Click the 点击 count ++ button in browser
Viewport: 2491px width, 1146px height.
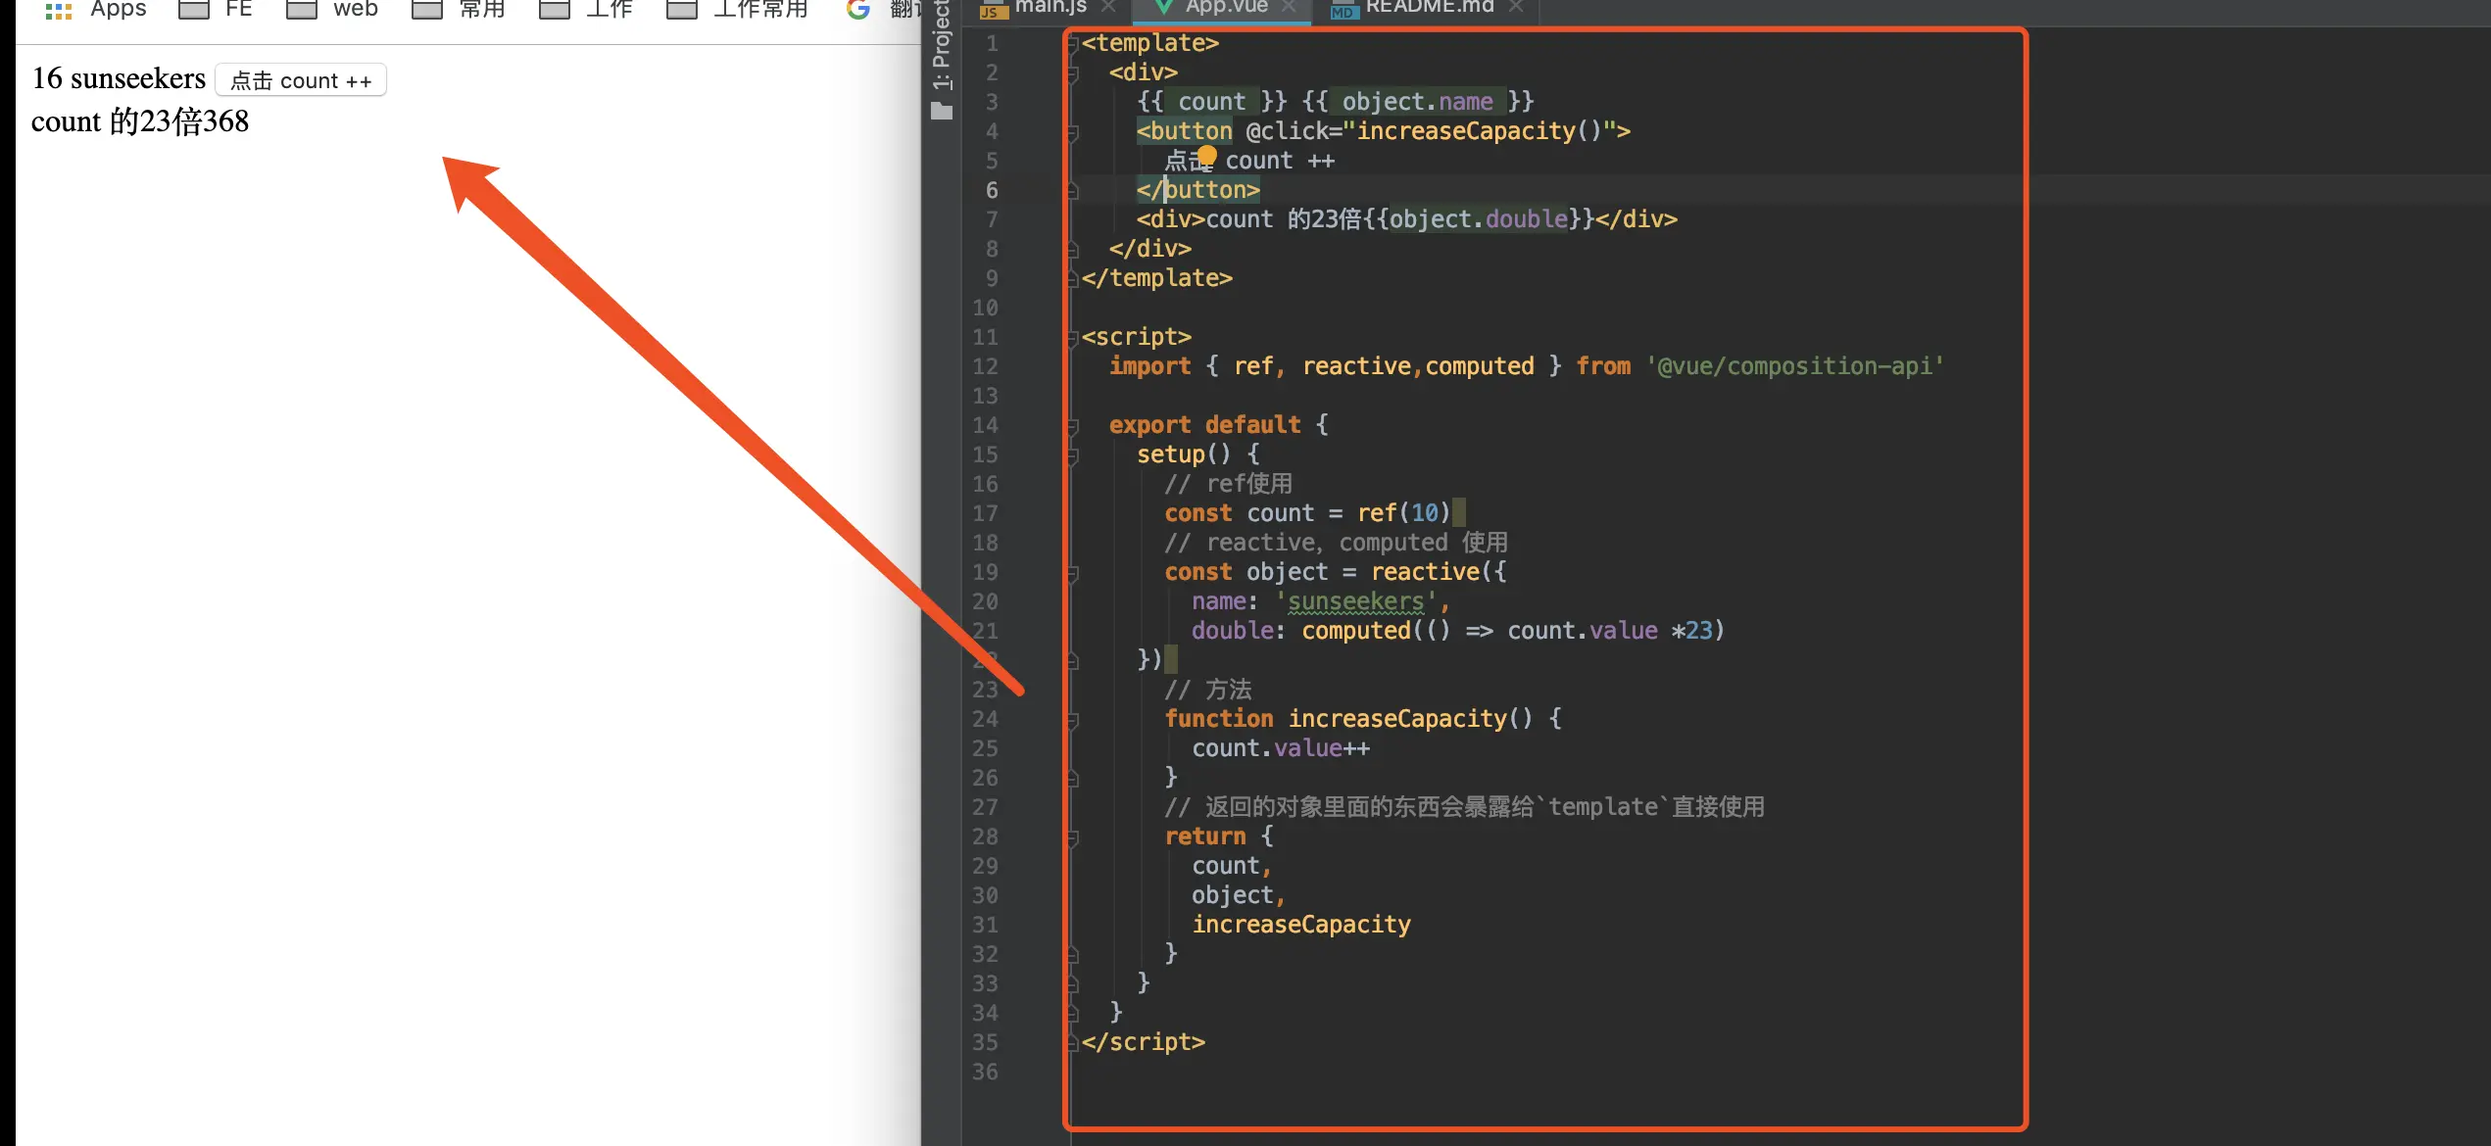click(x=301, y=80)
